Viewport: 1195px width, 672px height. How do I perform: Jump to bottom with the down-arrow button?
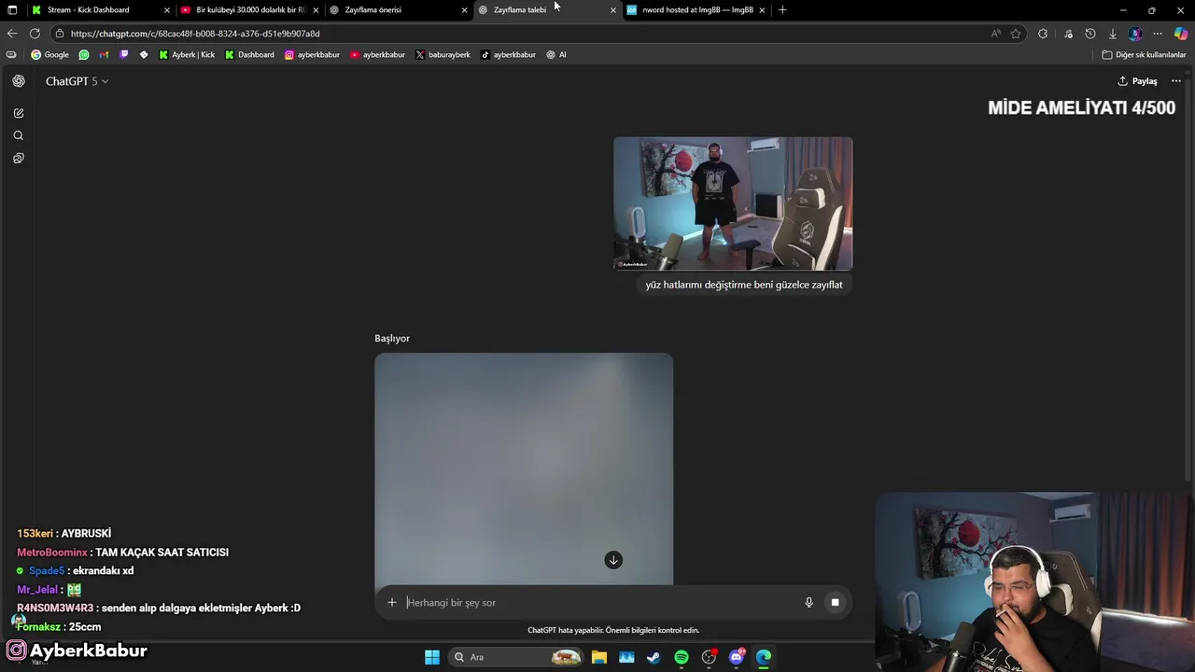pos(613,560)
